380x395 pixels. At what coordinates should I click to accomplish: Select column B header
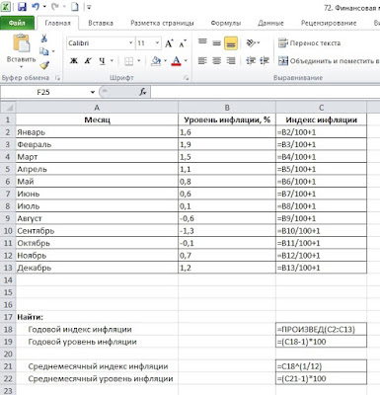pyautogui.click(x=227, y=108)
